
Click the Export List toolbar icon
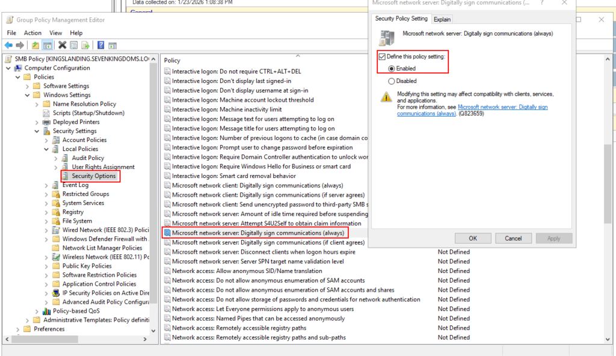click(85, 45)
